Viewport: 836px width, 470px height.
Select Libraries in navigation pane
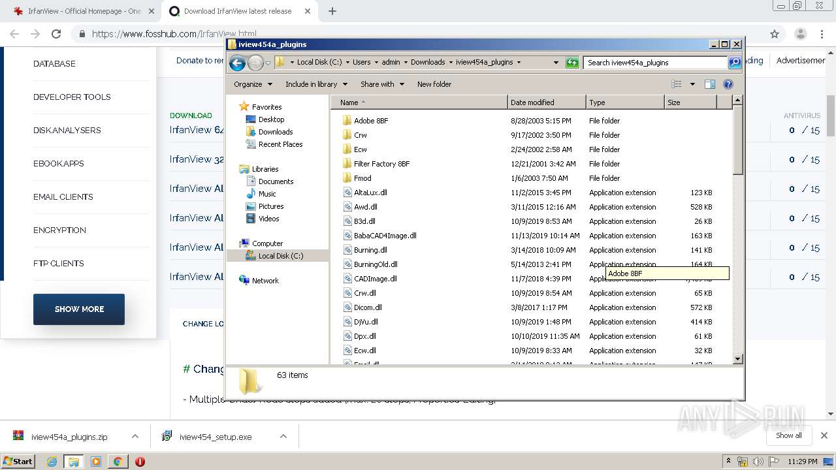coord(265,169)
